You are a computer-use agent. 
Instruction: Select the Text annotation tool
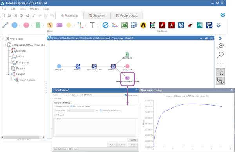[92, 25]
